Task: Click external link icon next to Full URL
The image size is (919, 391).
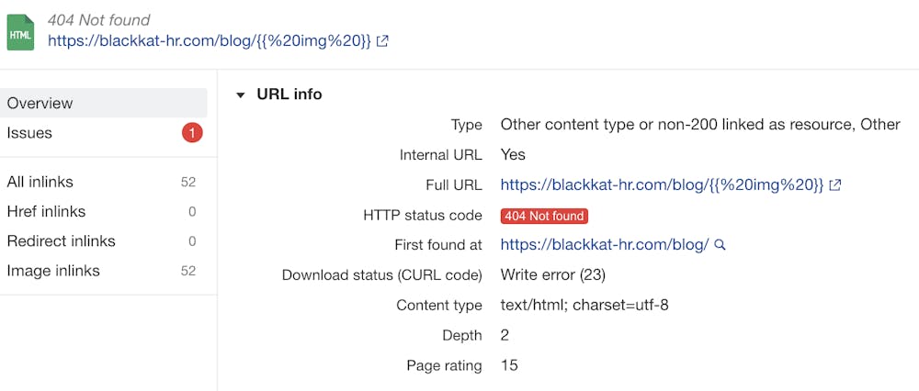Action: 835,185
